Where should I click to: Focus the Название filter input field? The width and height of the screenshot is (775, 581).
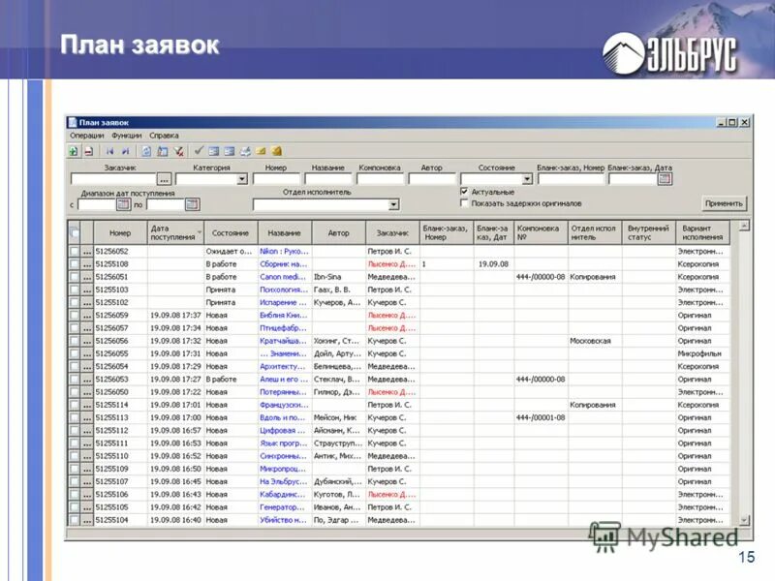coord(328,179)
